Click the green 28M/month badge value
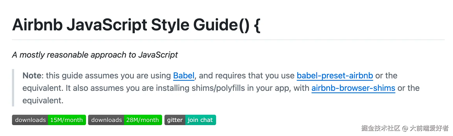 pos(143,120)
